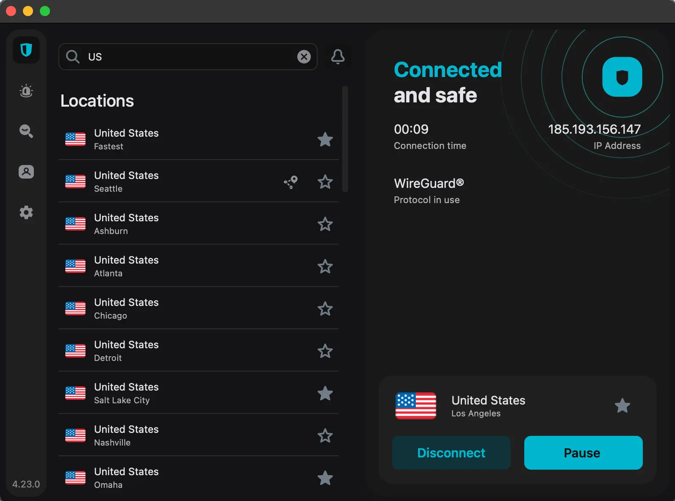Image resolution: width=675 pixels, height=501 pixels.
Task: Click the search magnifier icon
Action: click(73, 57)
